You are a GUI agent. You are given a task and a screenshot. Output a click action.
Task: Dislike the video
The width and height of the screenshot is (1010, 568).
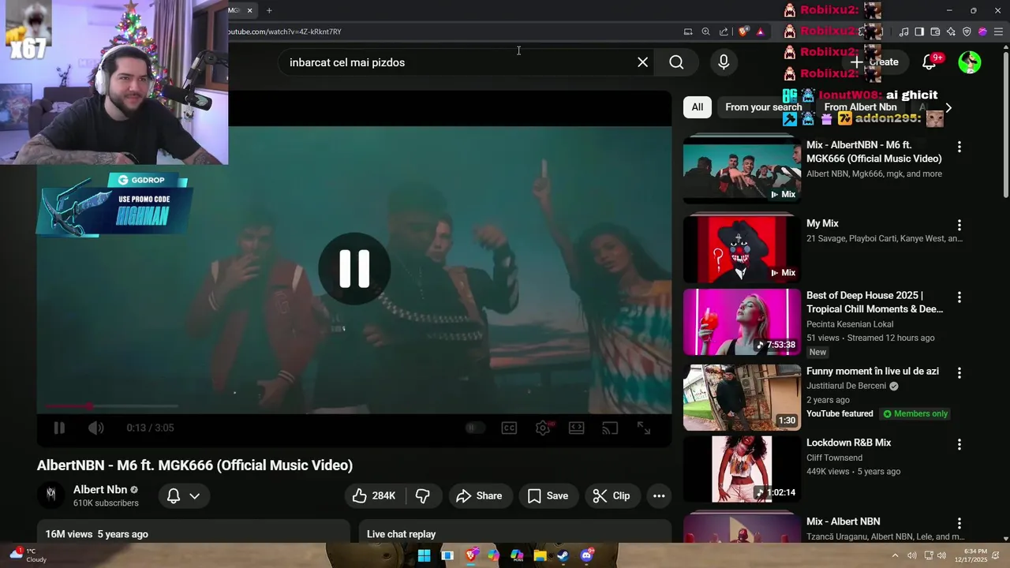[x=423, y=495]
